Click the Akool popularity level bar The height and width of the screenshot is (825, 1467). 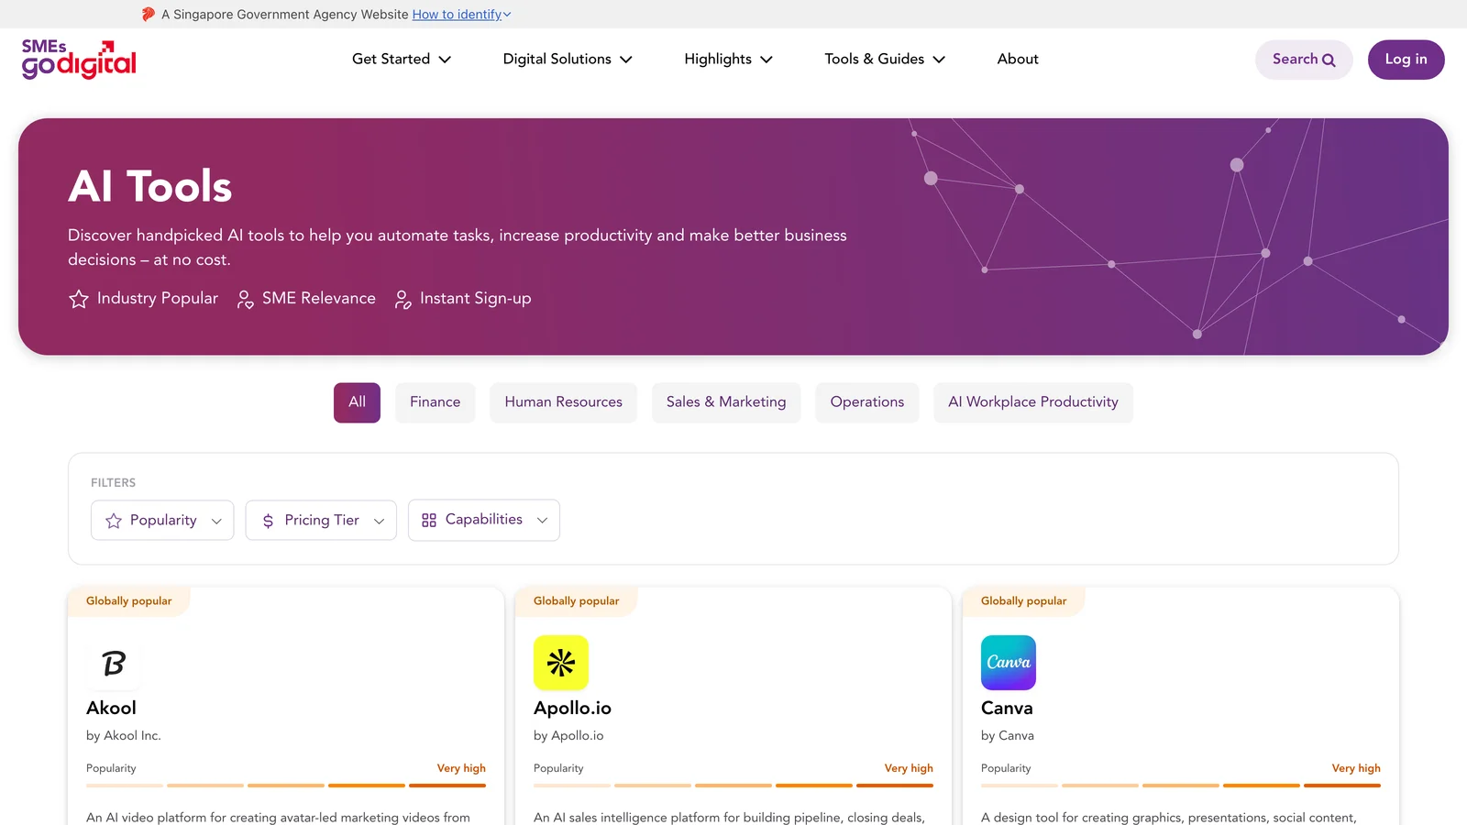[x=286, y=786]
